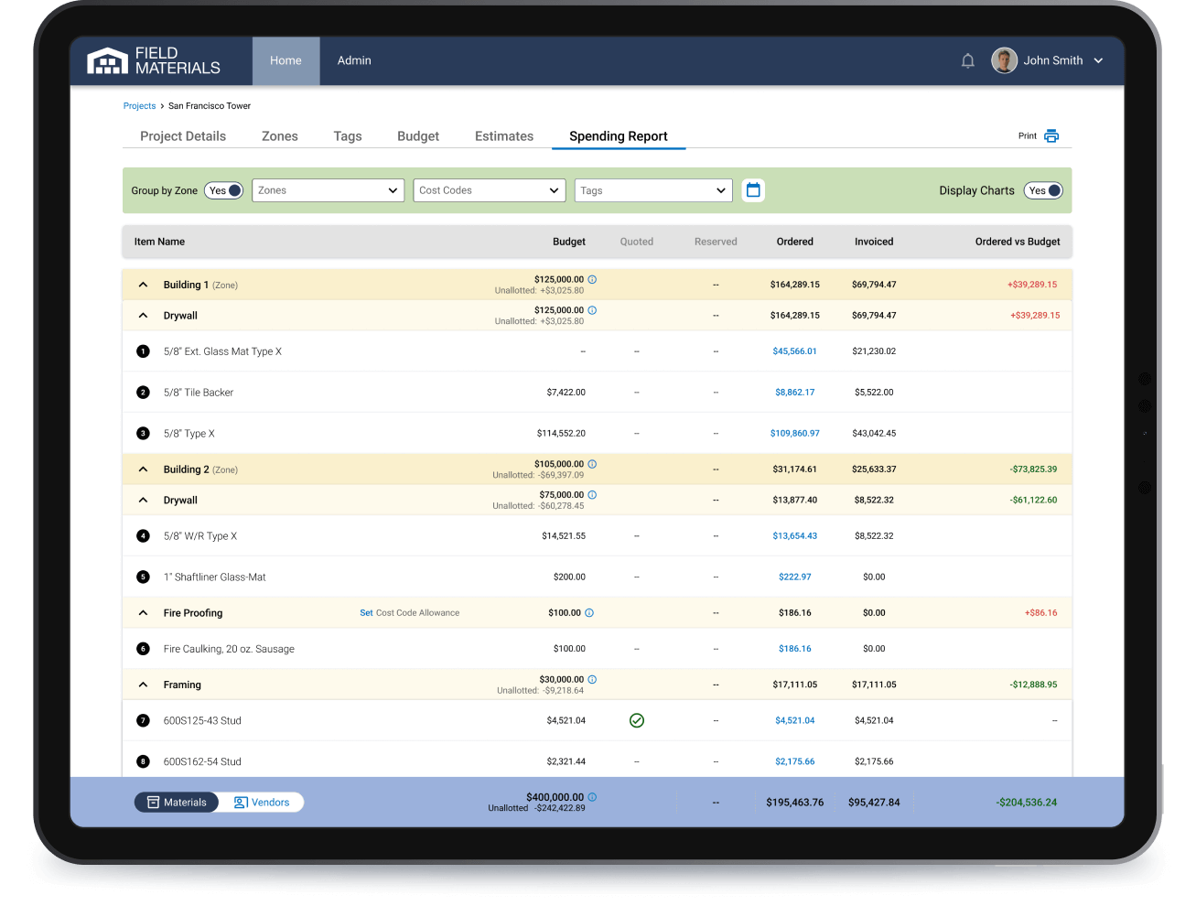1196x906 pixels.
Task: Click the quoted checkmark for 600S125-43 Stud
Action: click(637, 720)
